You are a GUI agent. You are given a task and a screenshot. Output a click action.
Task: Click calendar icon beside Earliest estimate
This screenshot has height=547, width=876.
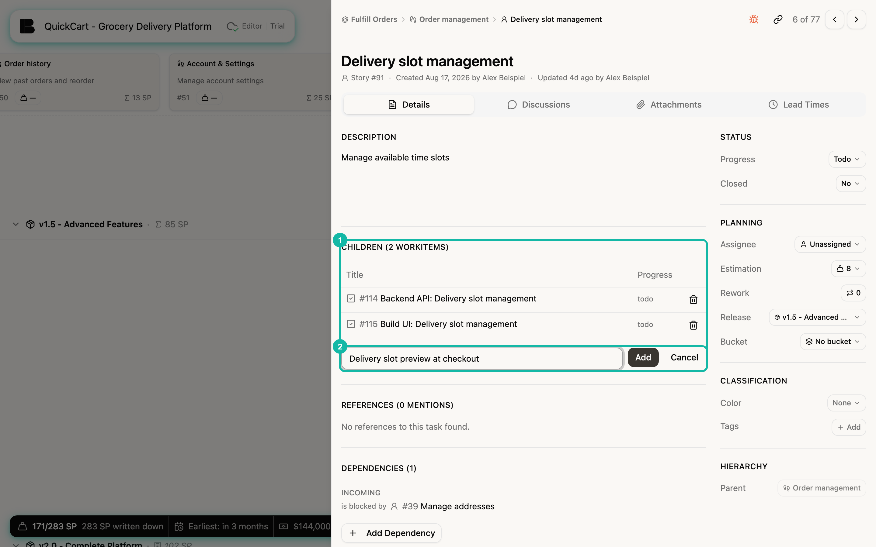pos(179,526)
